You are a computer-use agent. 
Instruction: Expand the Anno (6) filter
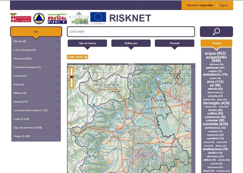(x=36, y=85)
